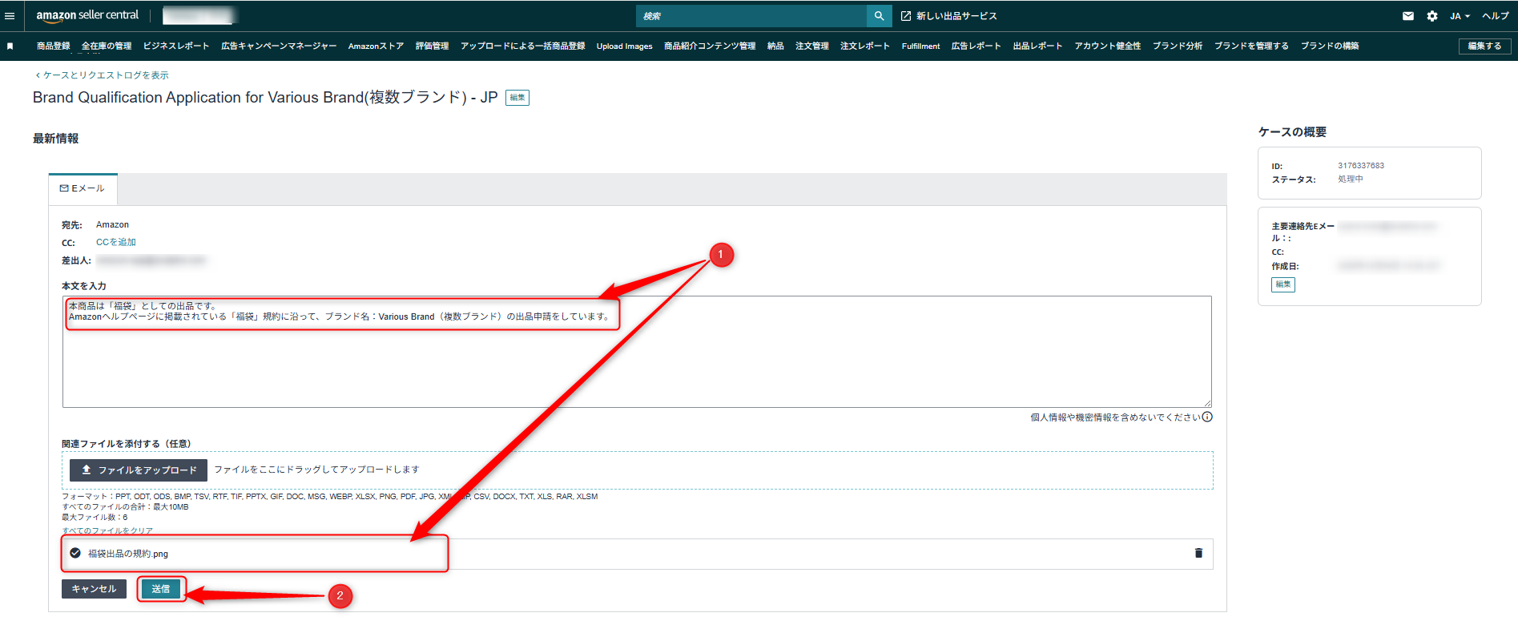1518x633 pixels.
Task: Select the Eメール tab
Action: pyautogui.click(x=83, y=188)
